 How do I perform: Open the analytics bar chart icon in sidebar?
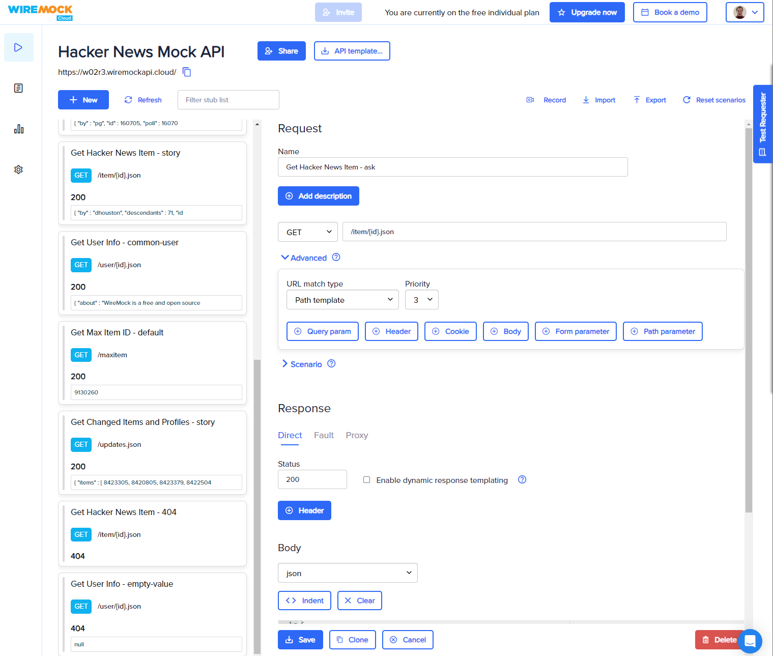tap(18, 129)
